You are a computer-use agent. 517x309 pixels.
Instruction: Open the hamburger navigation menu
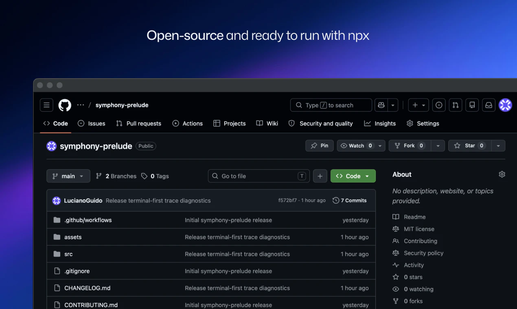tap(46, 105)
